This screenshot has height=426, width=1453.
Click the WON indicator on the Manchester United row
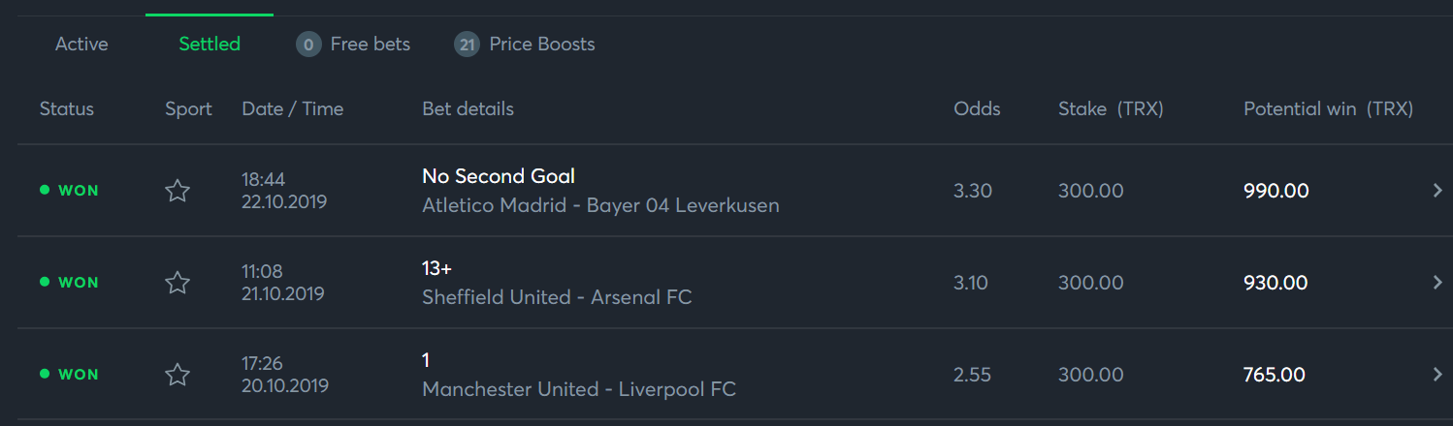(69, 375)
